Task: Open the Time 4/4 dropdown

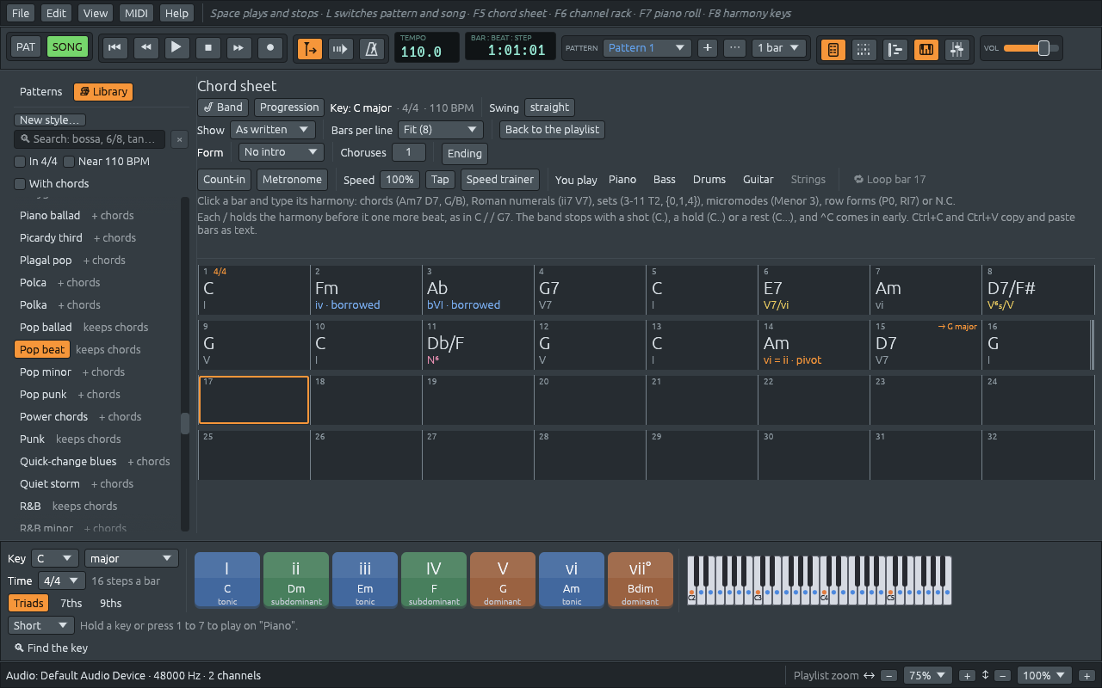Action: pos(62,581)
